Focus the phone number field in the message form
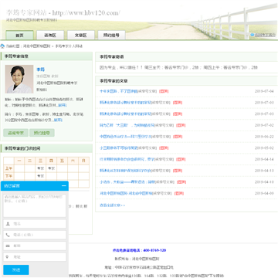Viewport: 278px width, 278px height. (35, 235)
